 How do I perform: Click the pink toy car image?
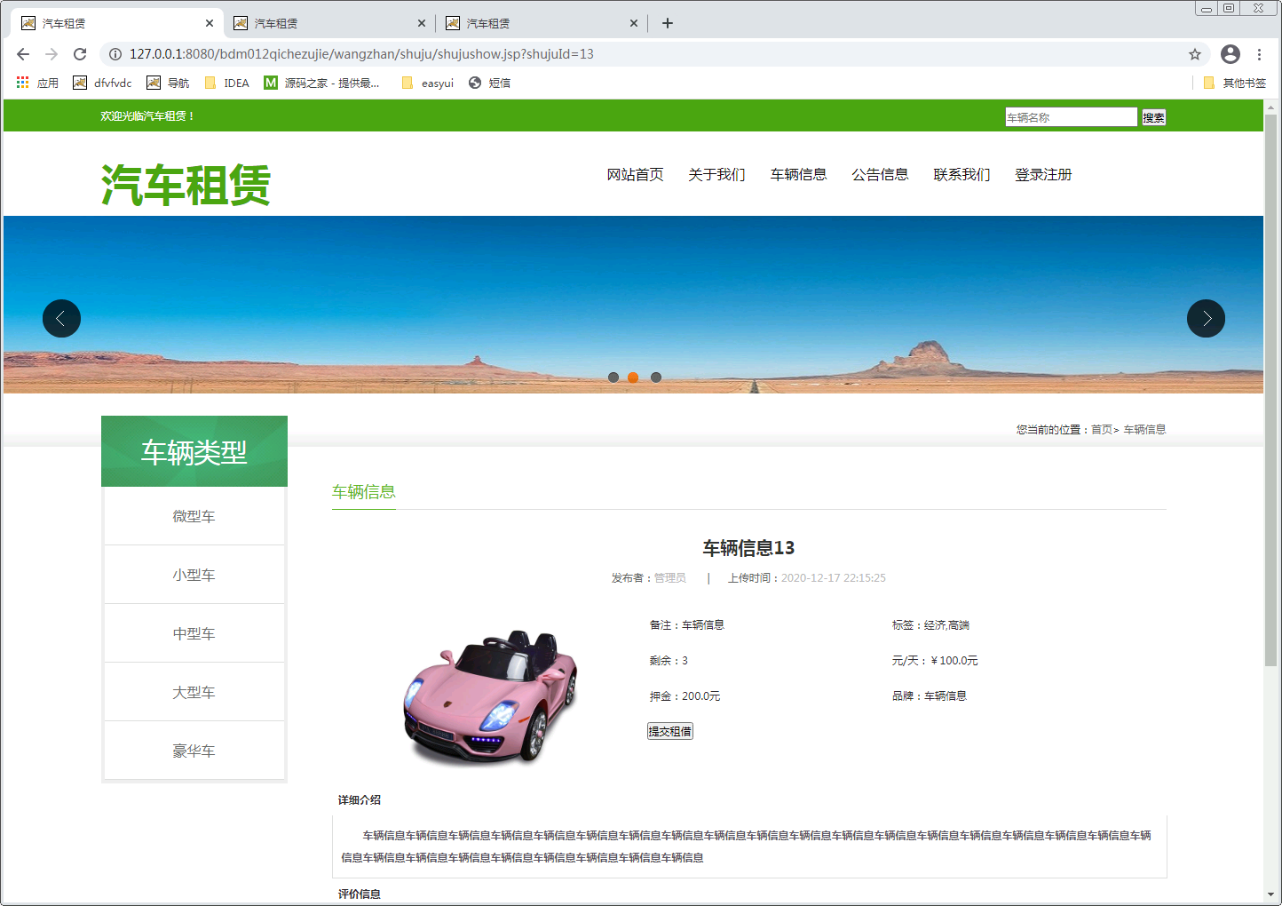click(491, 698)
